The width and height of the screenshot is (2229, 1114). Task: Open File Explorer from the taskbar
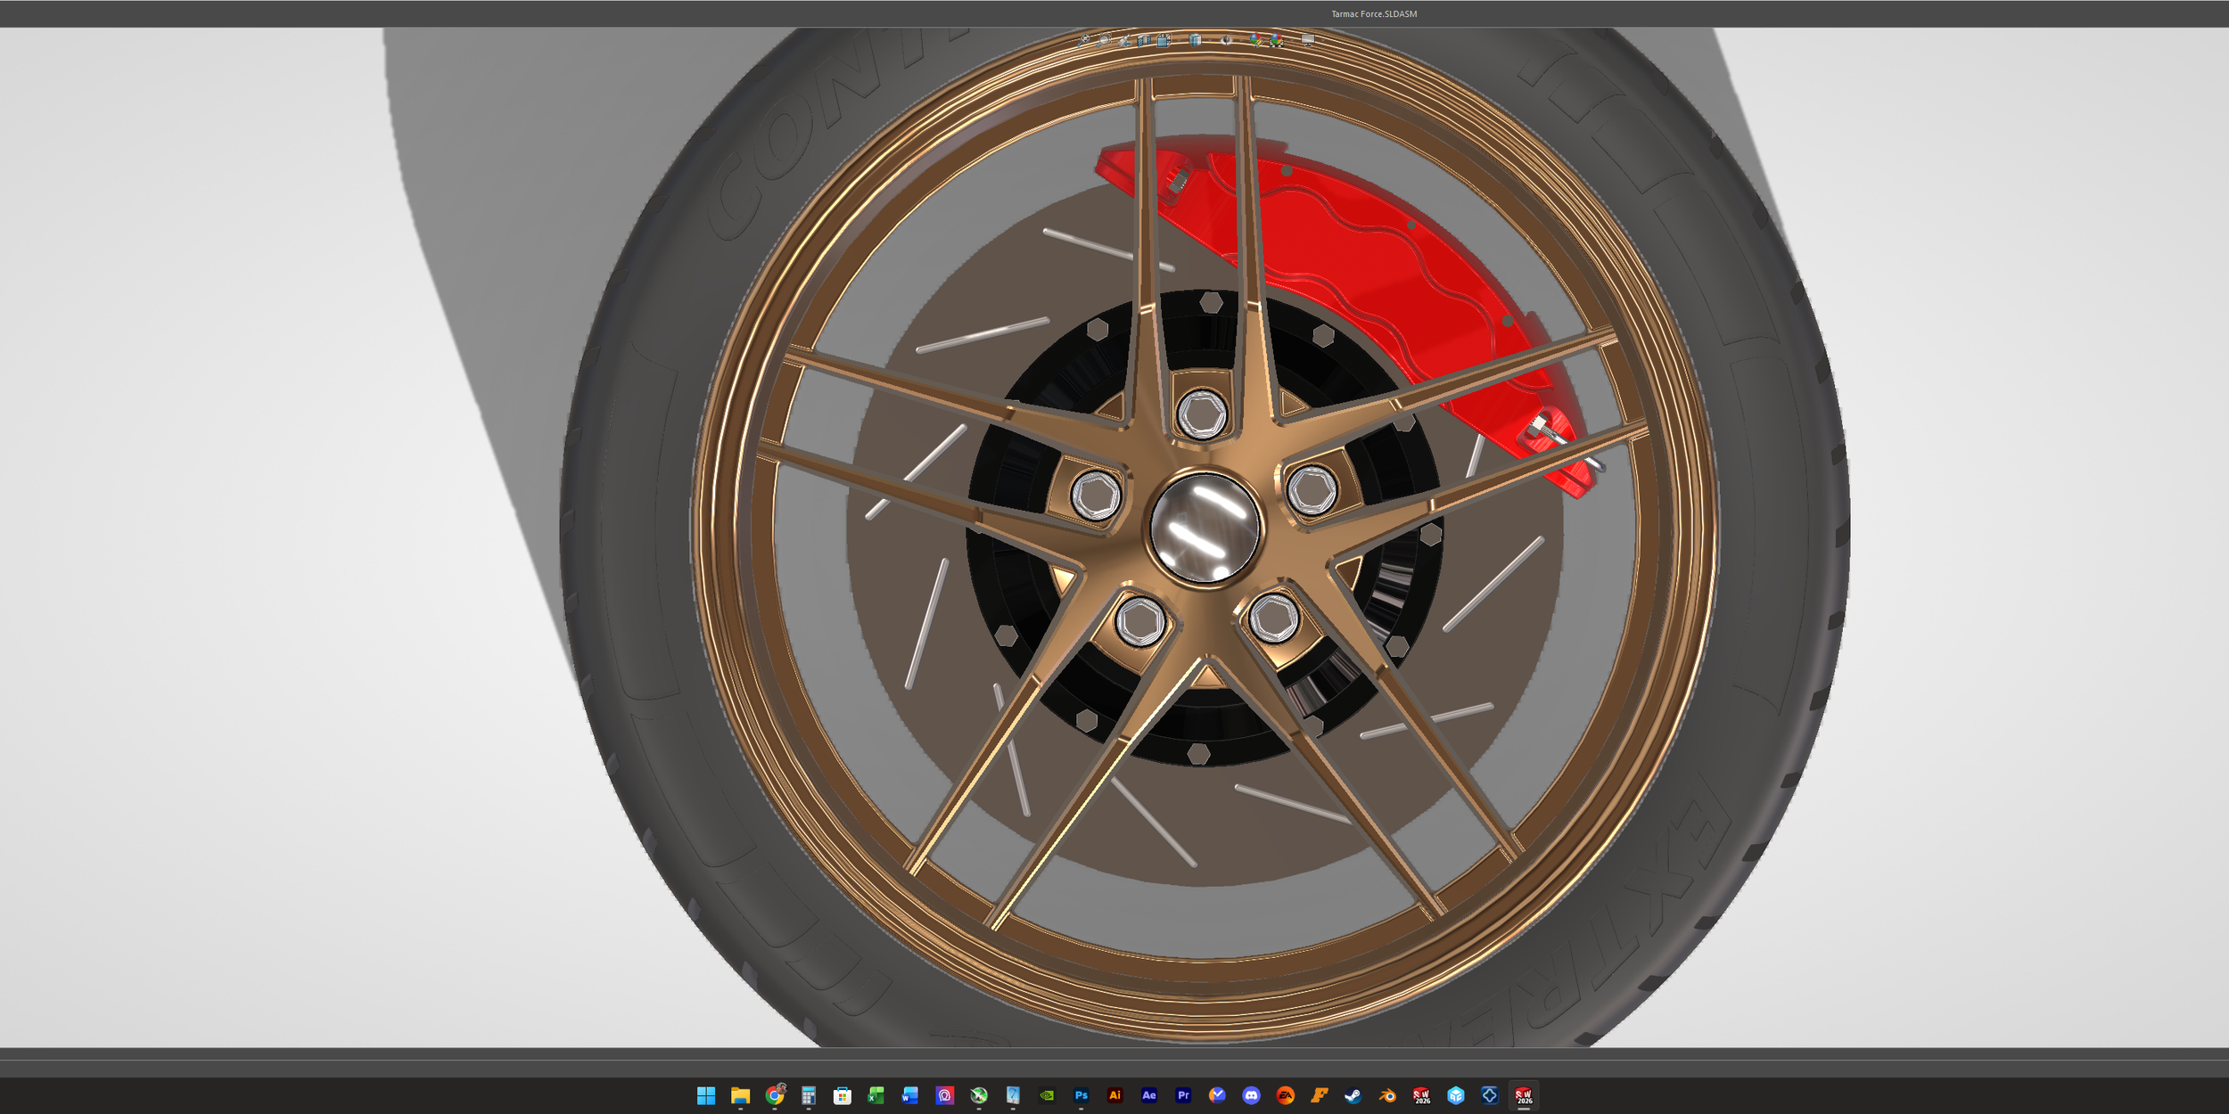[740, 1095]
